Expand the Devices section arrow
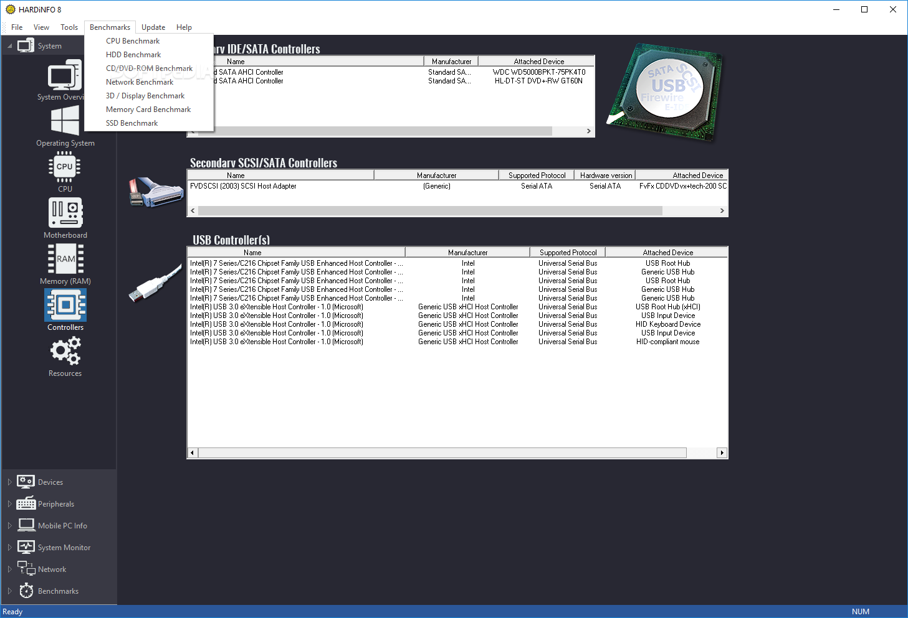Viewport: 908px width, 618px height. 9,482
